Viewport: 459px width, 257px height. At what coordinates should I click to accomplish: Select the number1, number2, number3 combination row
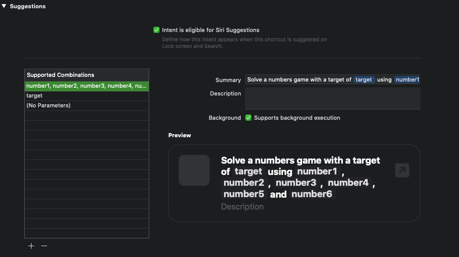point(87,86)
